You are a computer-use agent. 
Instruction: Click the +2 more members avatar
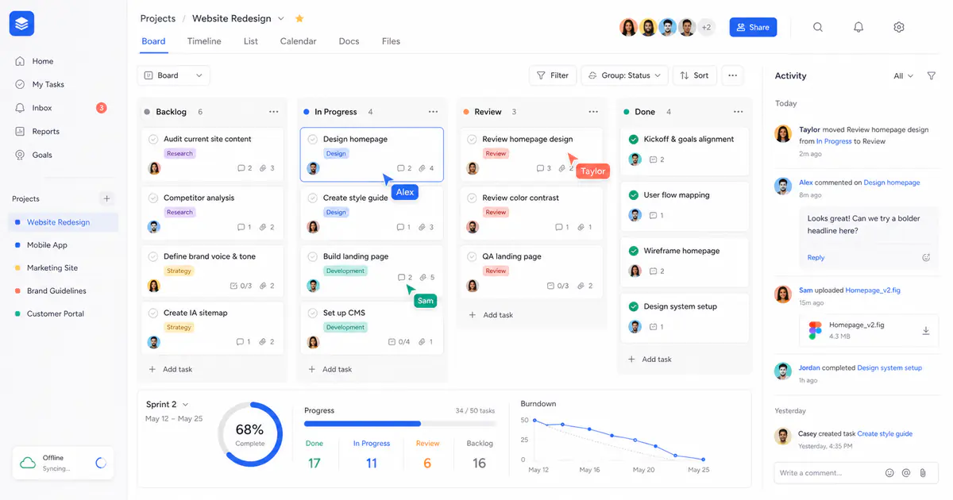click(706, 27)
